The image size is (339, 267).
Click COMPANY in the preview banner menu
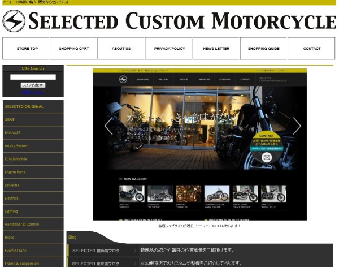click(x=225, y=79)
